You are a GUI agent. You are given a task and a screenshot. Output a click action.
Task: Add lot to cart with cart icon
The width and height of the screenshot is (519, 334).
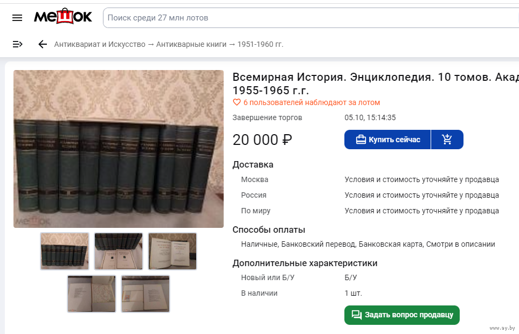[447, 140]
